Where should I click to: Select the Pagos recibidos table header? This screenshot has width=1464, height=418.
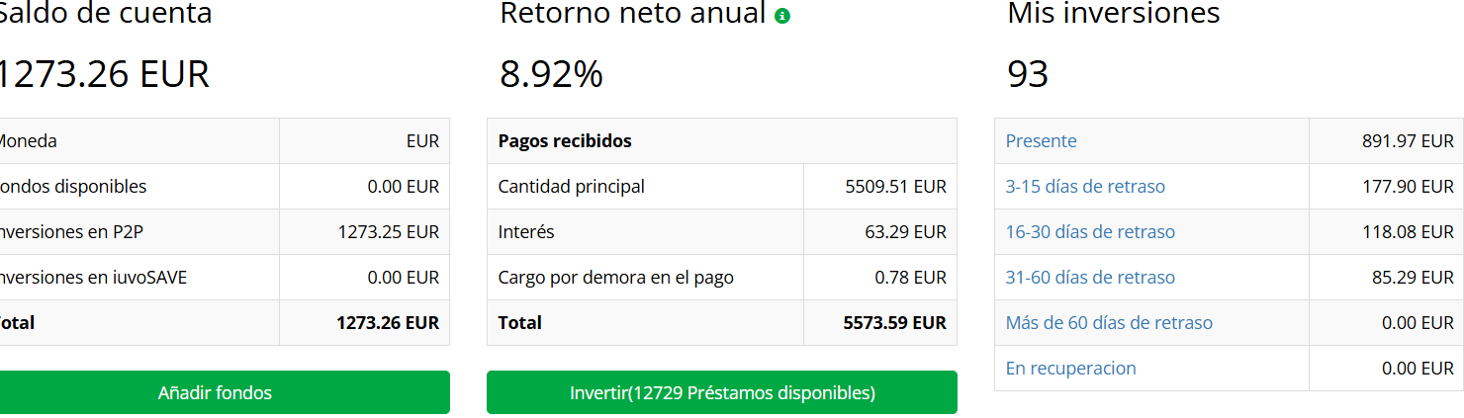click(565, 141)
